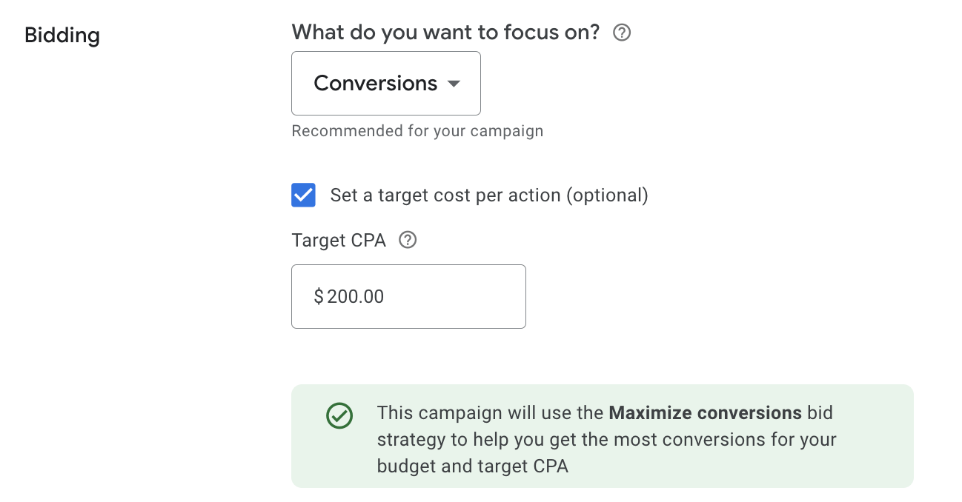Expand the focus selection dropdown arrow
Image resolution: width=962 pixels, height=502 pixels.
click(453, 84)
